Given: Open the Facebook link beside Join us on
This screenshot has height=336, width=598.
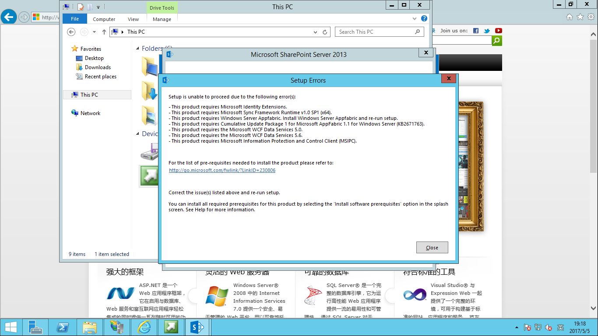Looking at the screenshot, I should pyautogui.click(x=476, y=31).
